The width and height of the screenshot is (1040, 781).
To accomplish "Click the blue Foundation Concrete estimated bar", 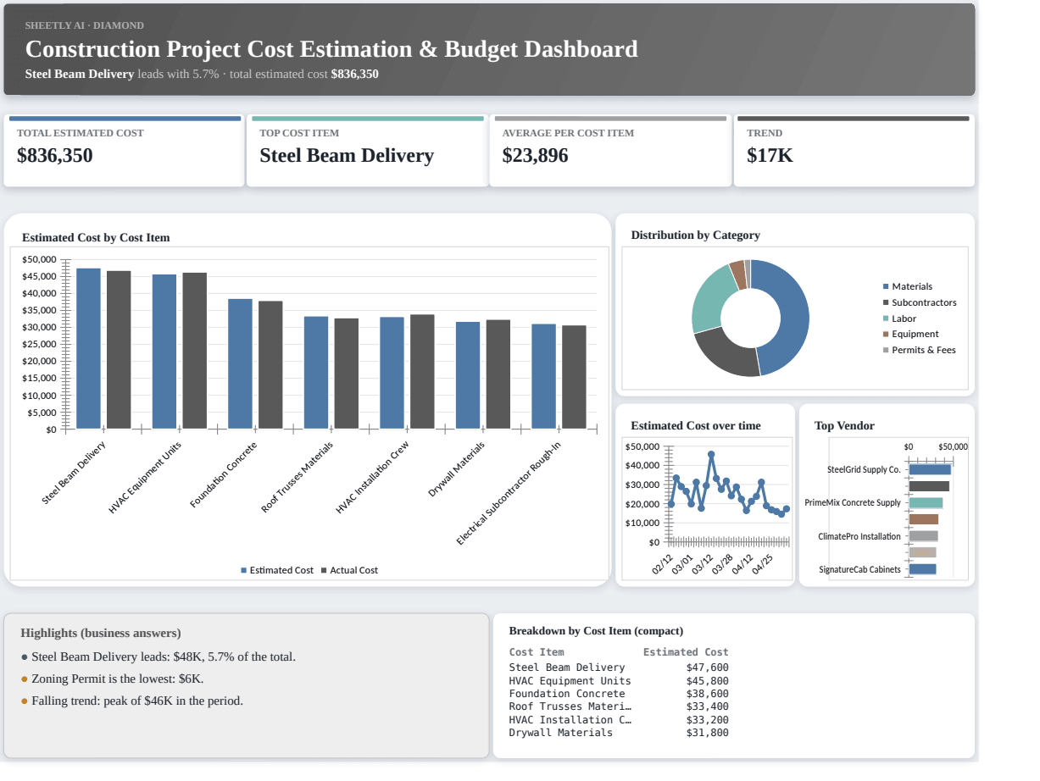I will [x=240, y=363].
